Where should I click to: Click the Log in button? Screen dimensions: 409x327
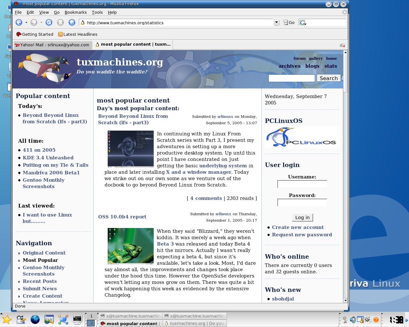(302, 217)
